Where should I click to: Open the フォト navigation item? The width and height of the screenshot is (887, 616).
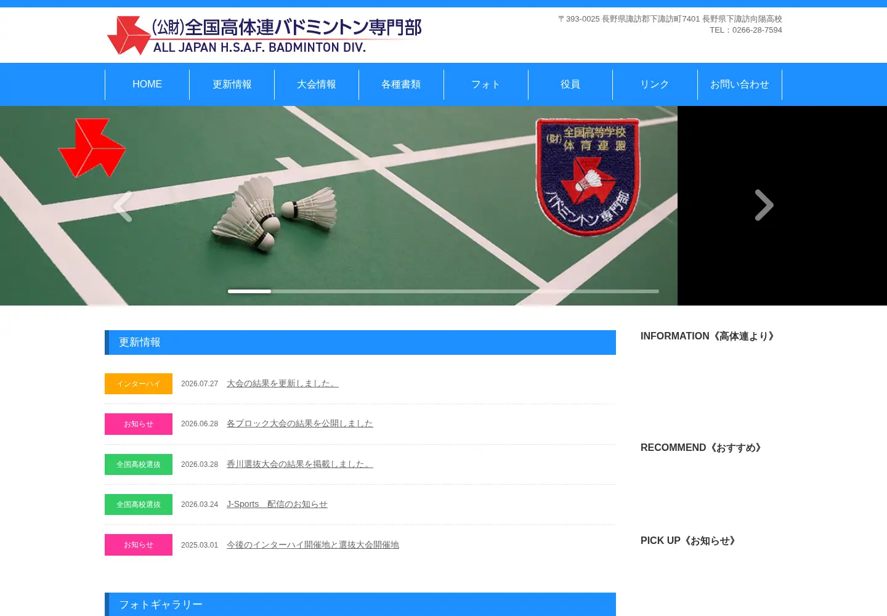(x=486, y=84)
